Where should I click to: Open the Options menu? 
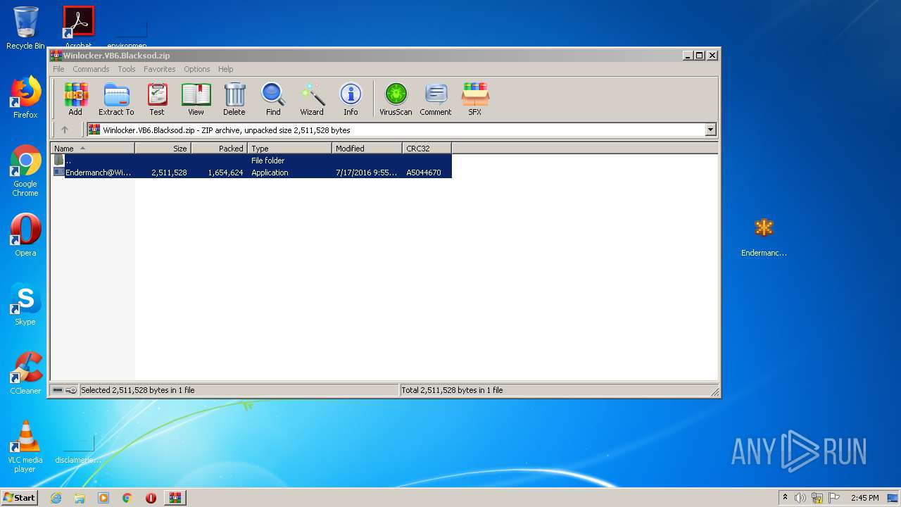coord(197,69)
